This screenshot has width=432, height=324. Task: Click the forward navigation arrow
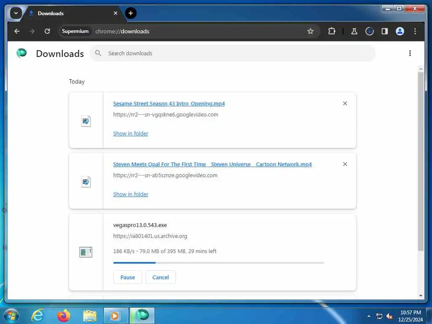pos(32,31)
